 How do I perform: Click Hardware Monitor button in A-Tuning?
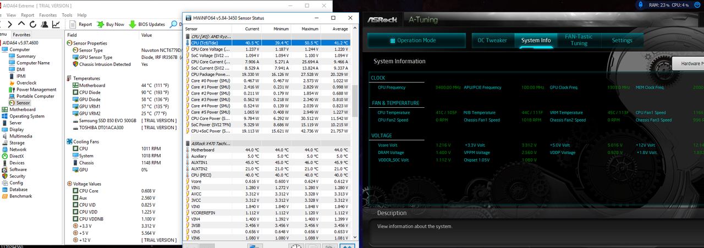pos(689,63)
